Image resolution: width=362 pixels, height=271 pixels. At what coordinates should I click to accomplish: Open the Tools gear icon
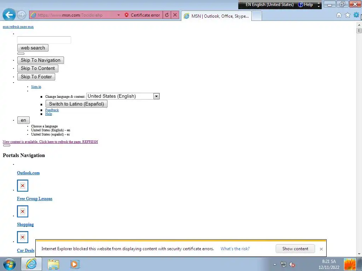pos(356,15)
